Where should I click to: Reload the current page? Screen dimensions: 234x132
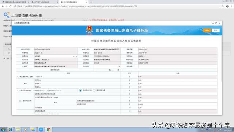pyautogui.click(x=11, y=7)
